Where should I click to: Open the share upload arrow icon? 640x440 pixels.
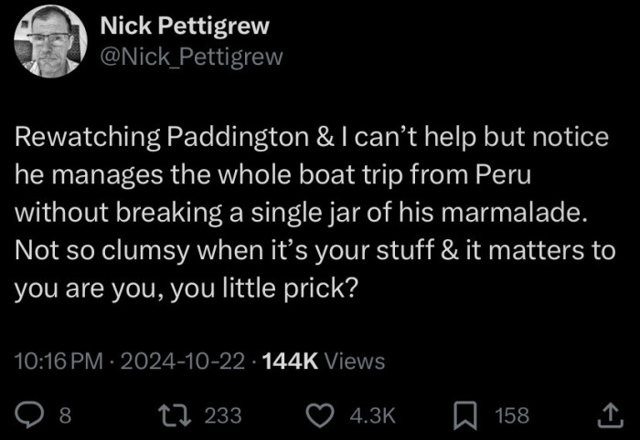[608, 415]
